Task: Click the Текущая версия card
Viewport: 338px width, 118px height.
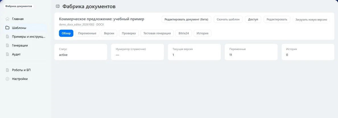Action: pos(194,52)
